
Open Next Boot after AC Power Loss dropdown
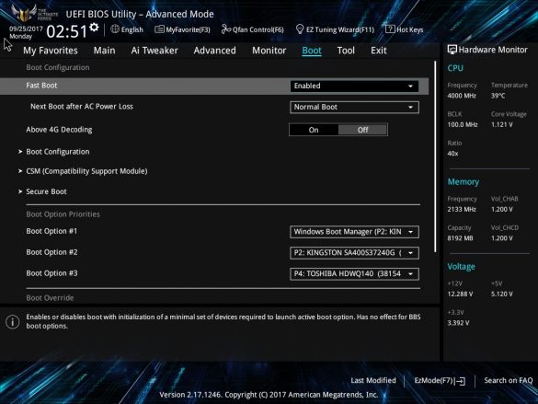pos(354,107)
